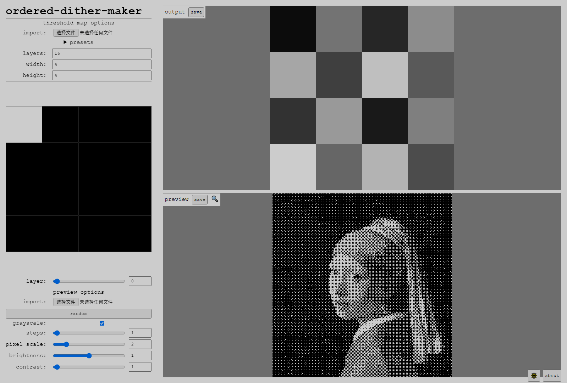567x383 pixels.
Task: Adjust the steps slider
Action: click(89, 333)
